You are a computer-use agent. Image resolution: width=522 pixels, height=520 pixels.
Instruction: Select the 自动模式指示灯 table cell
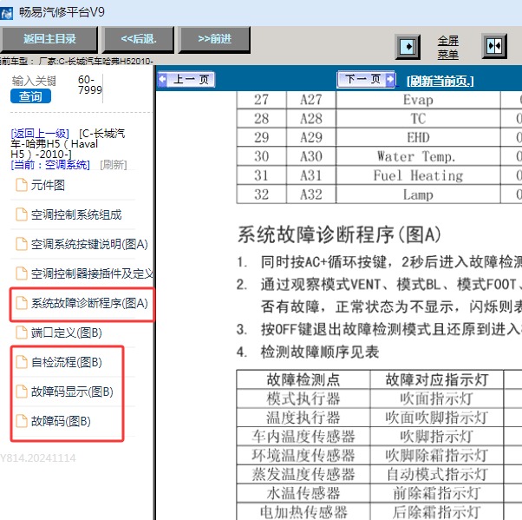[436, 474]
